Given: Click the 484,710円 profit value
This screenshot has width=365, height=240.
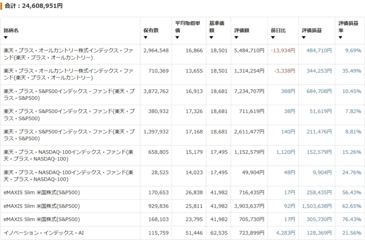Looking at the screenshot, I should coord(319,51).
